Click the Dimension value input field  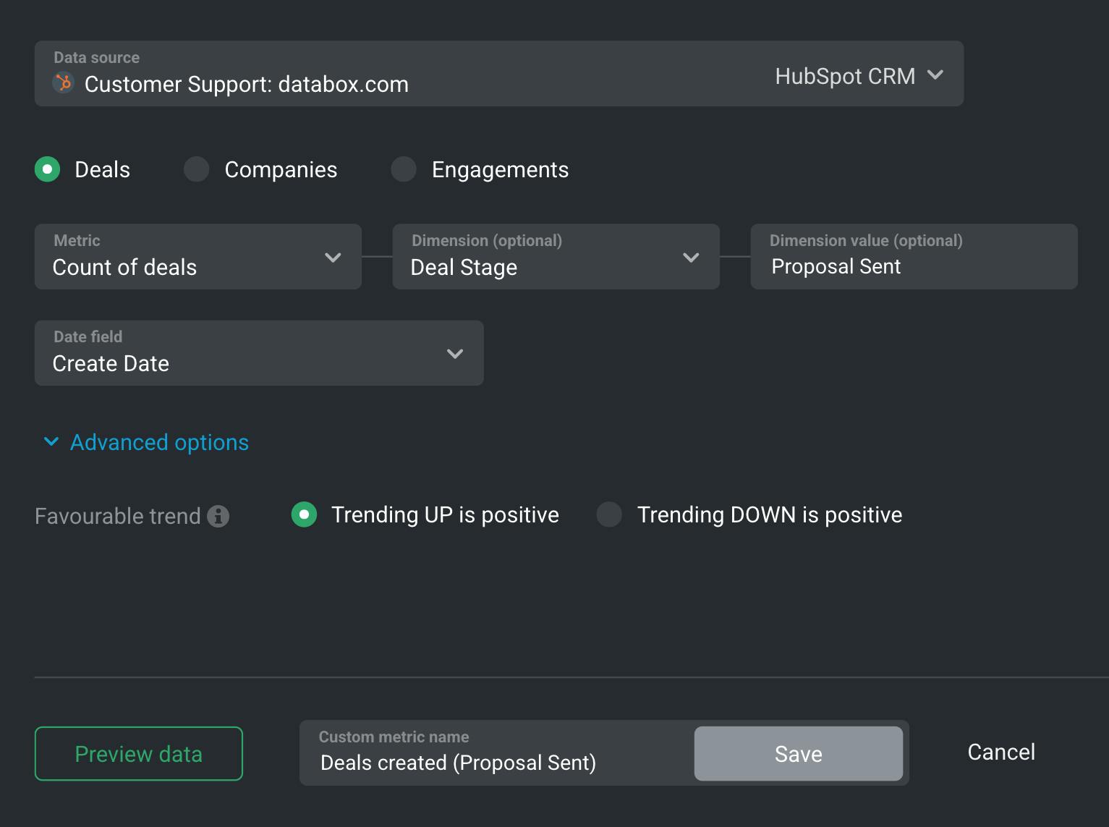coord(913,266)
